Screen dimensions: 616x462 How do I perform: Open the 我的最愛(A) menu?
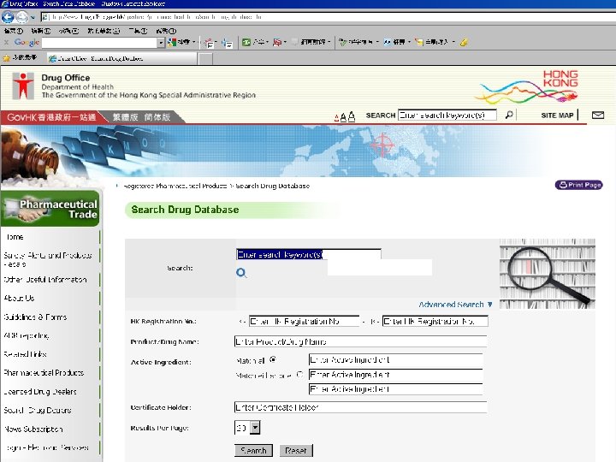coord(104,31)
